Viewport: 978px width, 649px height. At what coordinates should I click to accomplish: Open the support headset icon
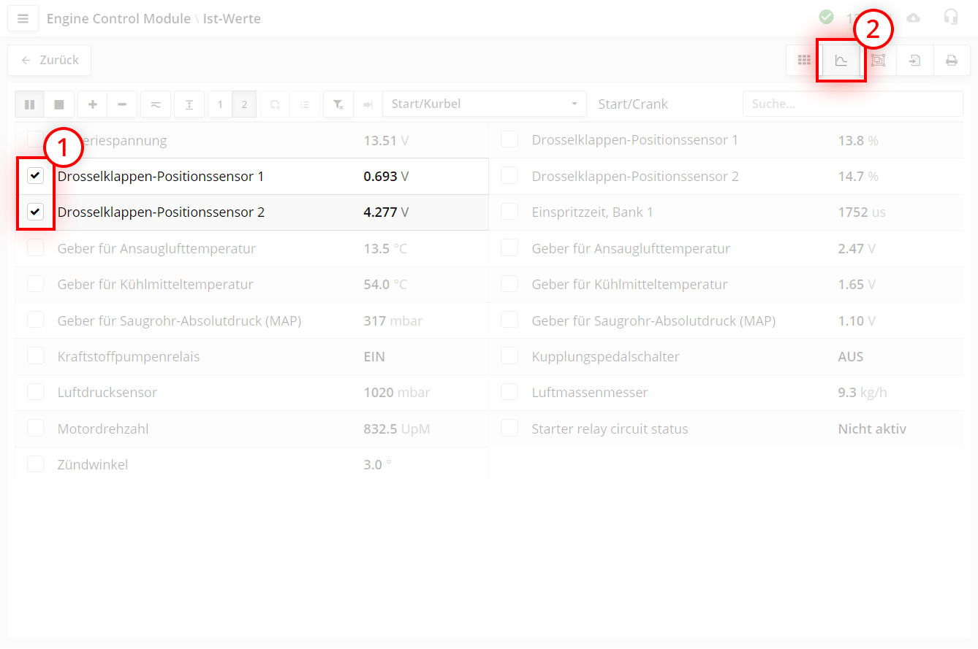[950, 18]
